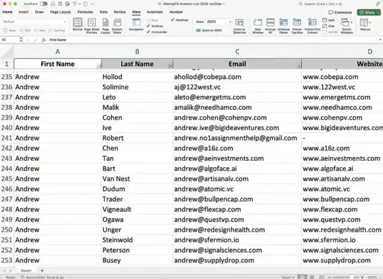Expand the formula bar
This screenshot has width=383, height=279.
(380, 40)
